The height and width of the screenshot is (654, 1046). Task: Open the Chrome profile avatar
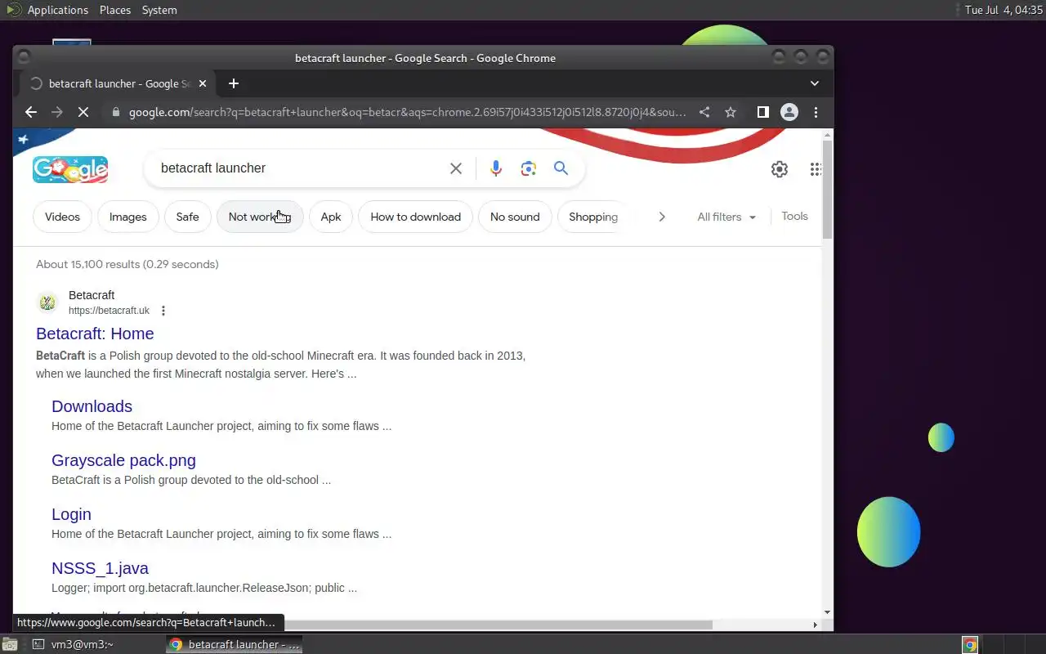pyautogui.click(x=789, y=112)
